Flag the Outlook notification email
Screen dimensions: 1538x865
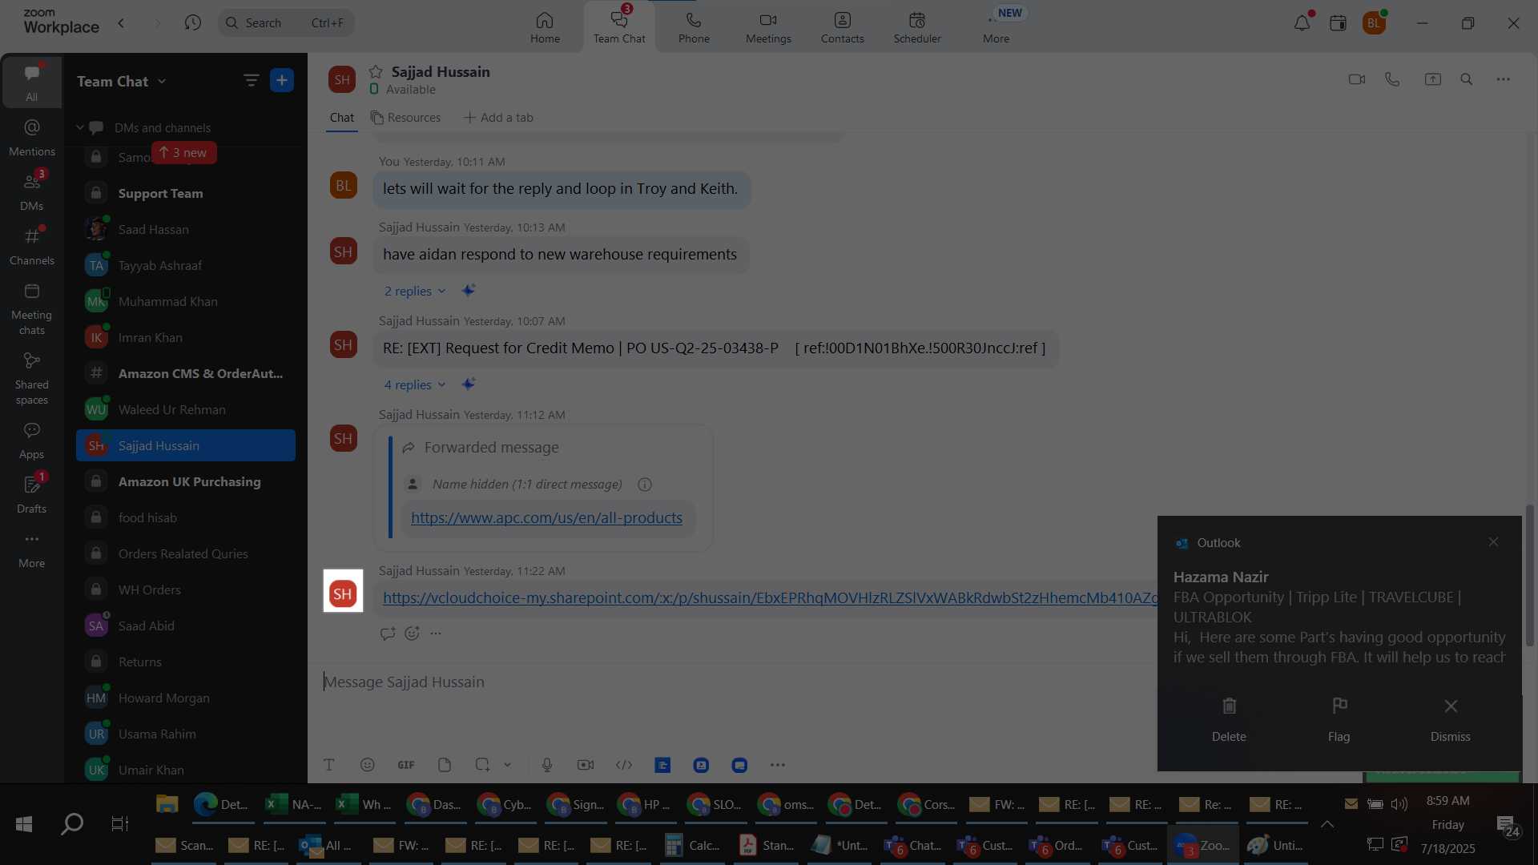[1339, 718]
